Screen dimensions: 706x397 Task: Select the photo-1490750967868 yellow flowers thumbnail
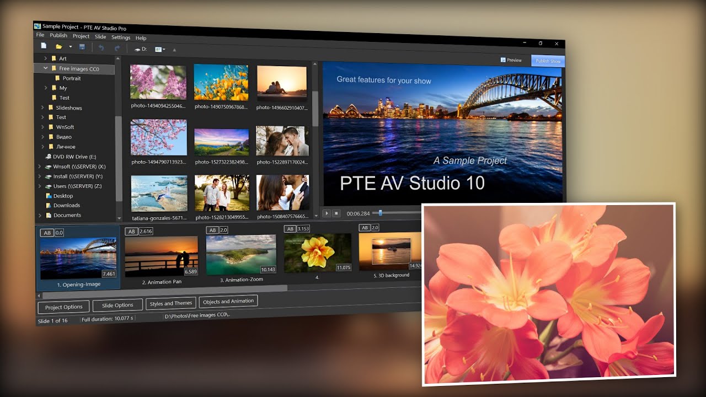(x=221, y=82)
